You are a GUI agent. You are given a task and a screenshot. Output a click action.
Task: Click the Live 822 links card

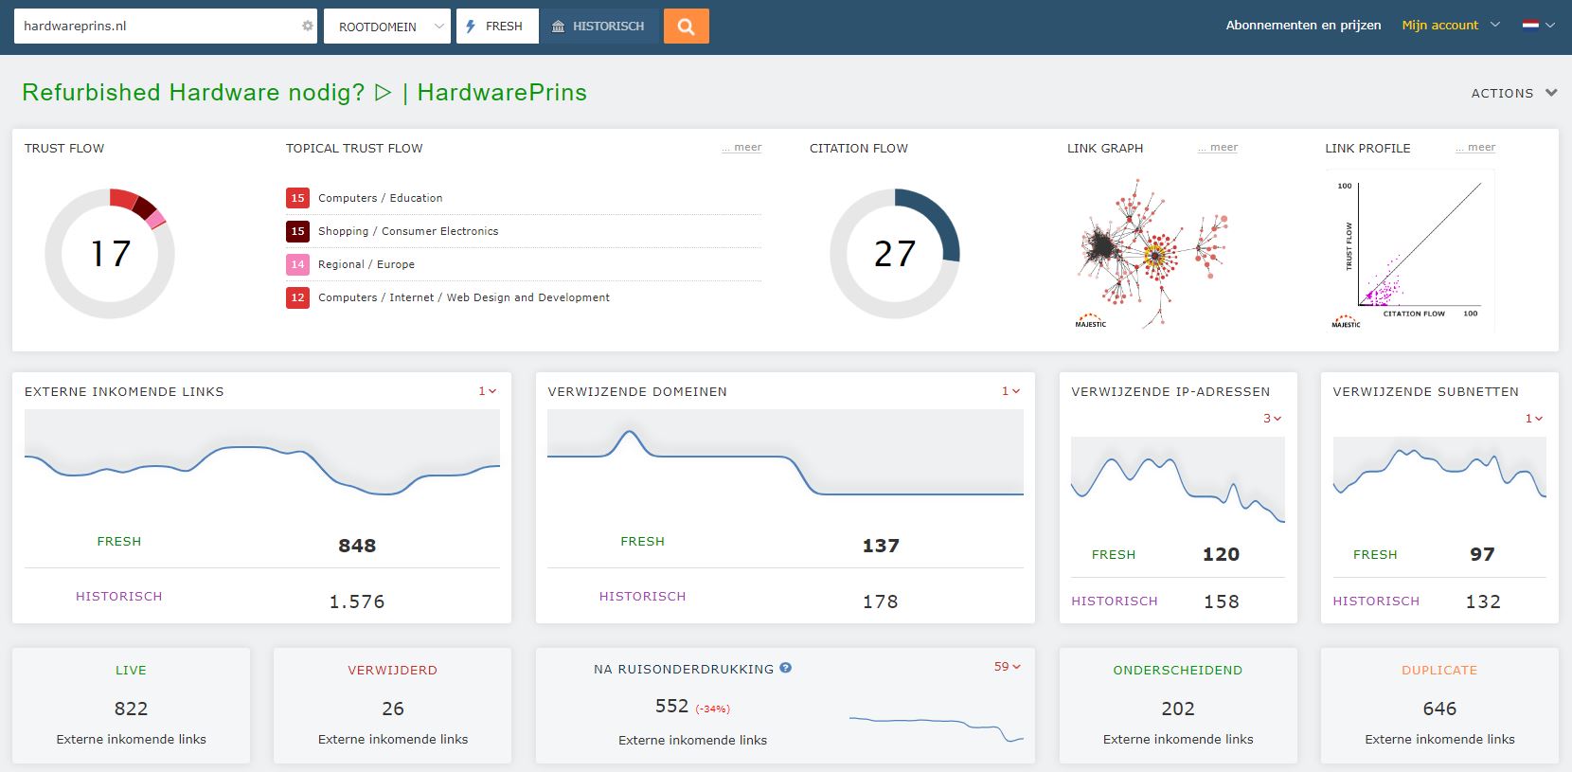[x=131, y=706]
